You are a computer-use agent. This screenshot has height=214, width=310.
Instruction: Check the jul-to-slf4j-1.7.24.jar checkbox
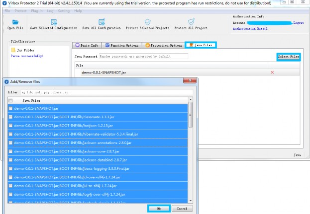10,186
